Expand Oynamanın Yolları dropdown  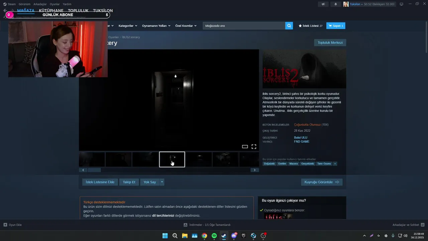point(156,26)
